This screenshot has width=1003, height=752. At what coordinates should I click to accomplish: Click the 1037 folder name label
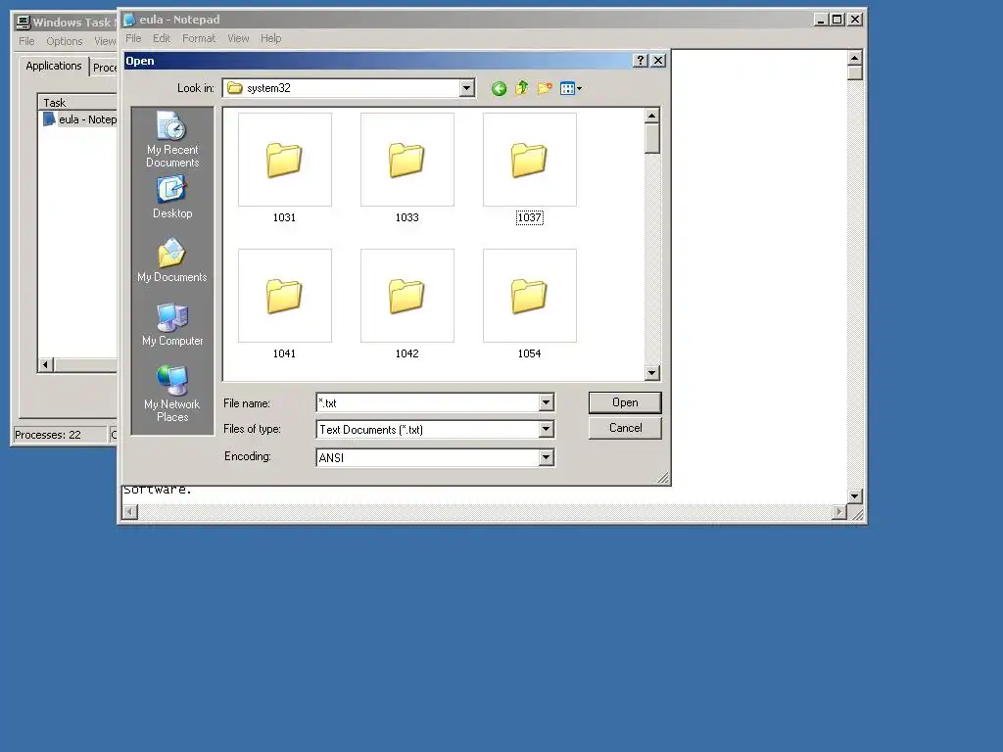coord(530,217)
